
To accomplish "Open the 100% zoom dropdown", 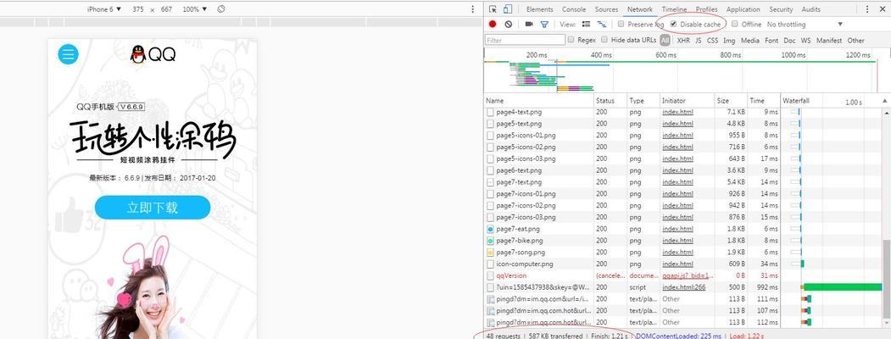I will [x=195, y=9].
